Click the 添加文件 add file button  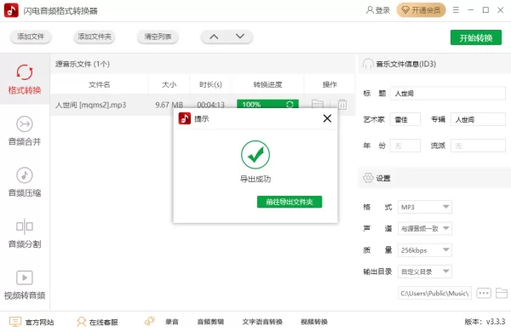pos(31,37)
